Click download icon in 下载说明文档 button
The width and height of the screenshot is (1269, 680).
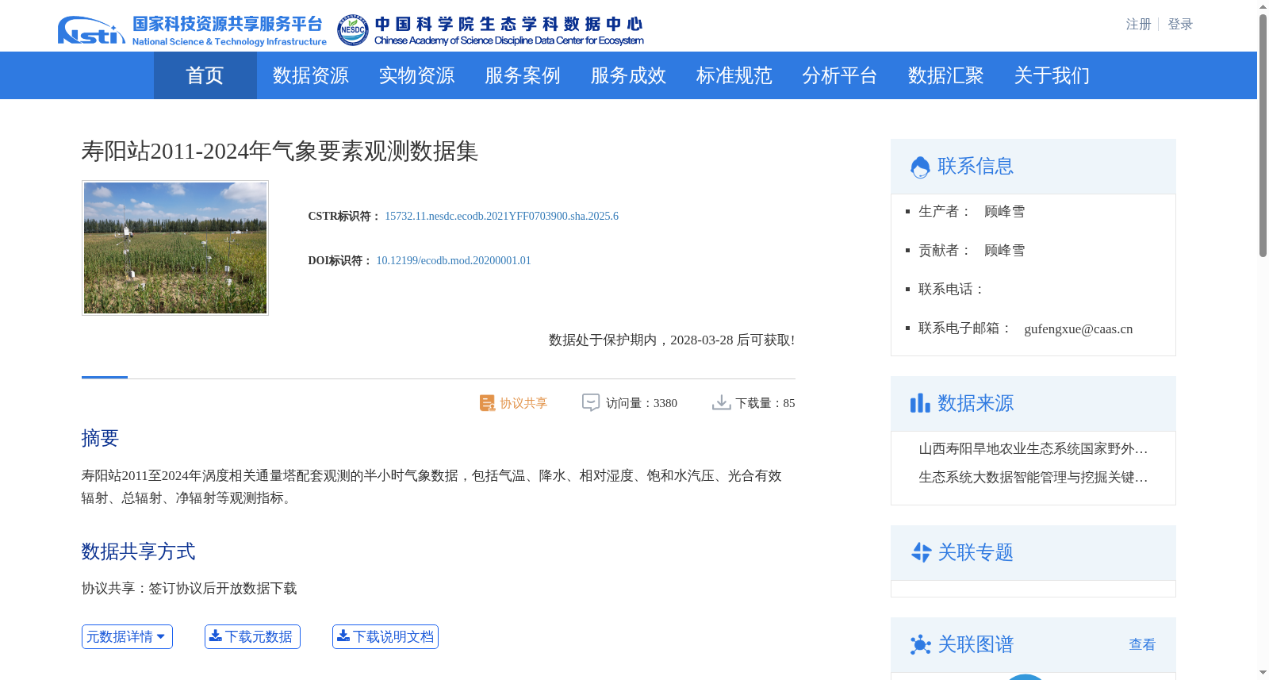pos(343,636)
